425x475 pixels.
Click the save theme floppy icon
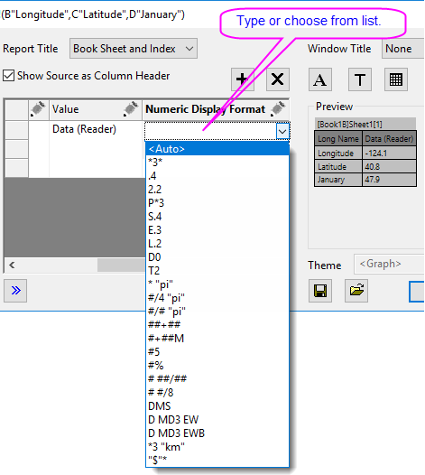(320, 291)
